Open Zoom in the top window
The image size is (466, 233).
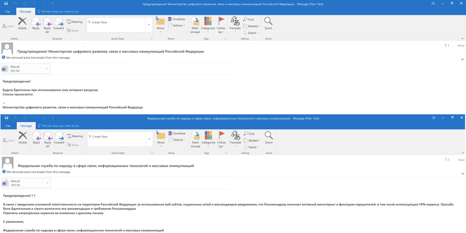click(x=268, y=23)
